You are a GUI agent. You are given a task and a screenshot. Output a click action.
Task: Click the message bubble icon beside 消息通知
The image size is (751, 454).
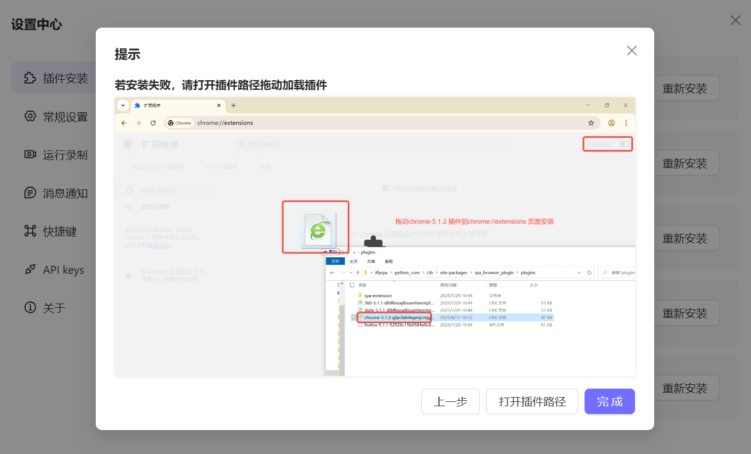pos(30,193)
